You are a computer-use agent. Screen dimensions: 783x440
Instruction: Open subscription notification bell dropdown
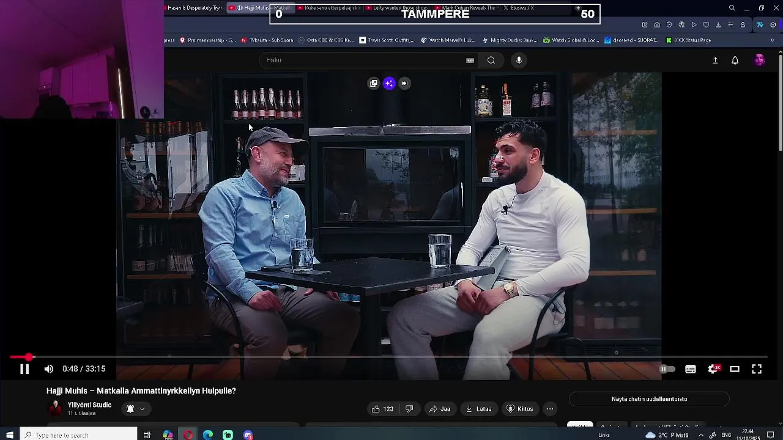136,409
